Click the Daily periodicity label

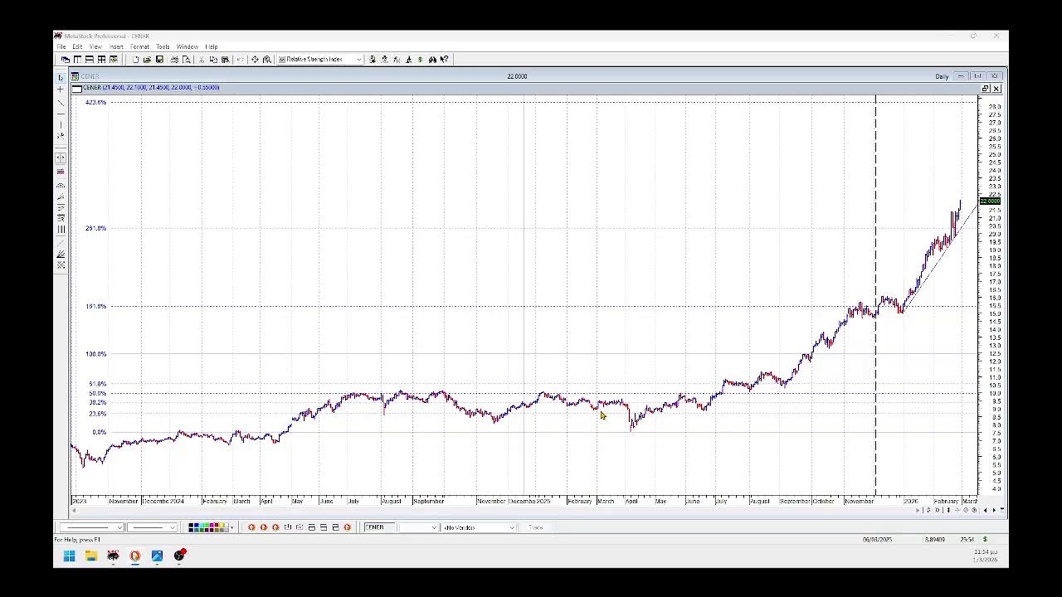pos(942,76)
